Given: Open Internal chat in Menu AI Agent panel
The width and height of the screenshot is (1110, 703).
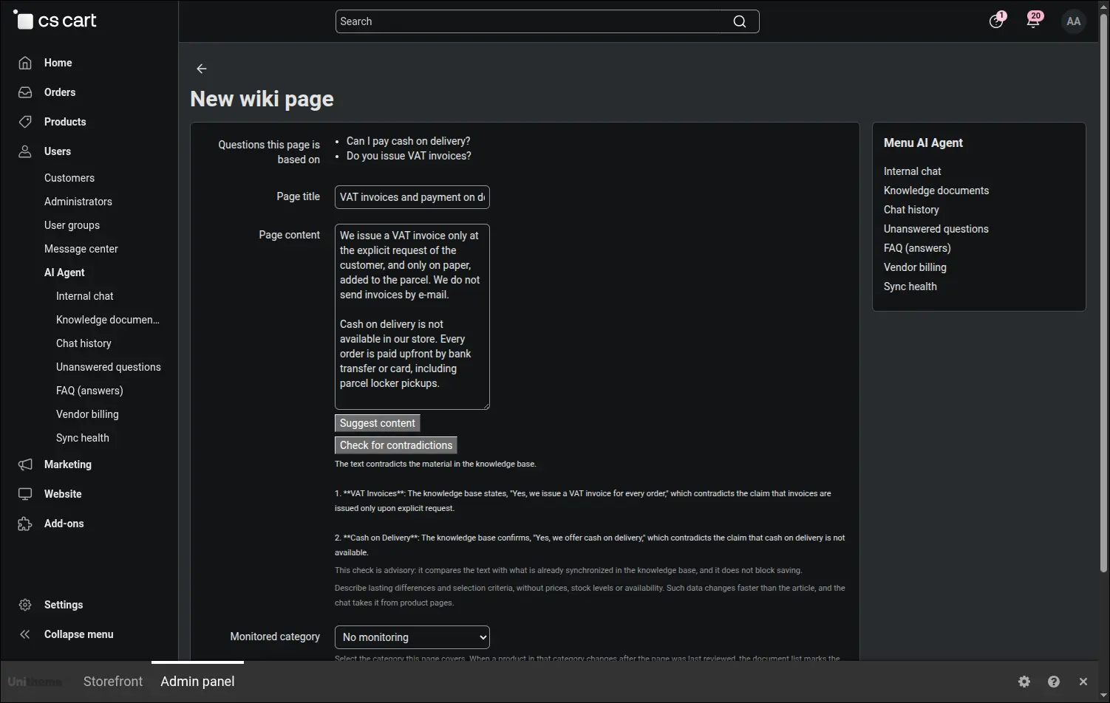Looking at the screenshot, I should point(913,171).
